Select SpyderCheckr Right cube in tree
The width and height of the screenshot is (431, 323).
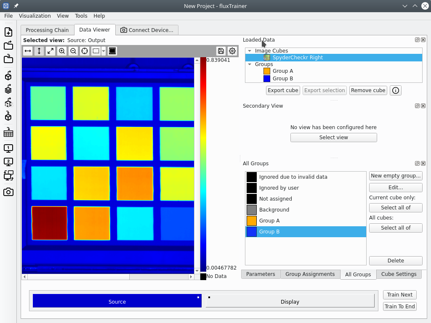pyautogui.click(x=333, y=57)
